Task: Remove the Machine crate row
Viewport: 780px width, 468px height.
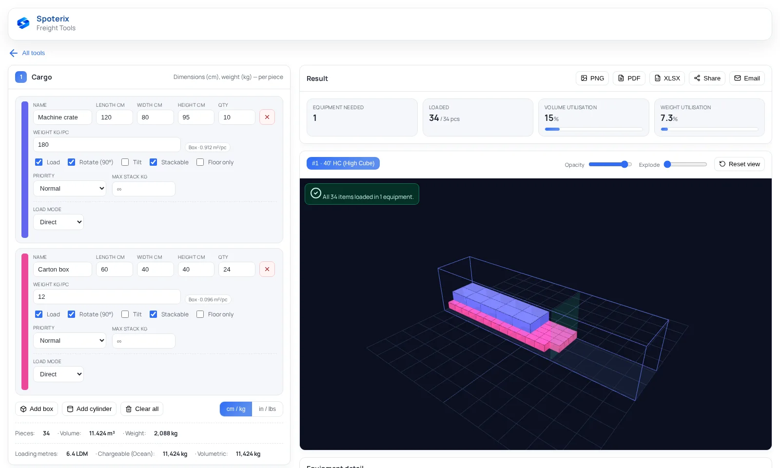Action: tap(267, 117)
